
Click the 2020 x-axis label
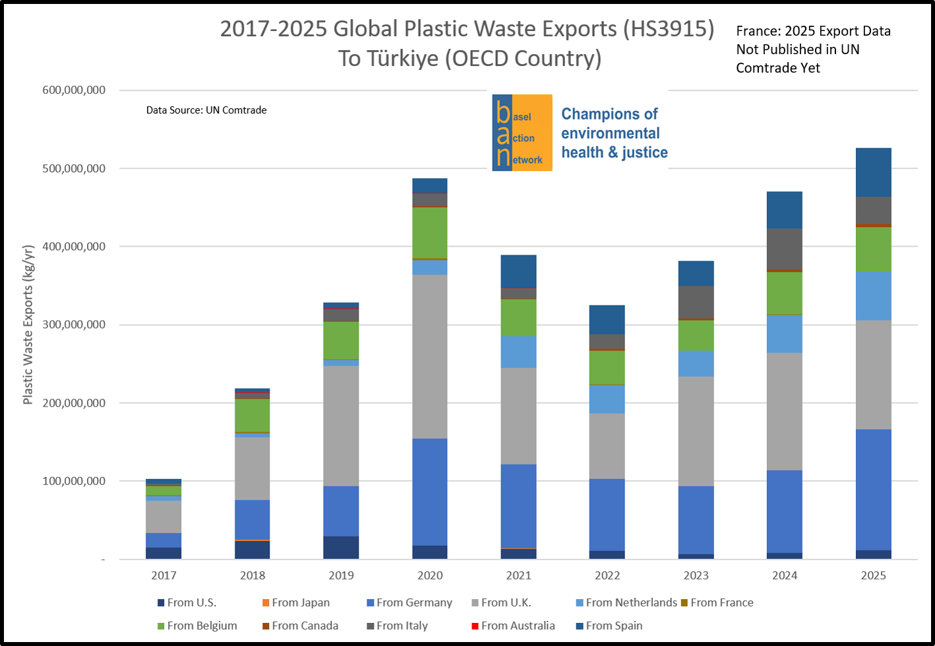(x=430, y=575)
